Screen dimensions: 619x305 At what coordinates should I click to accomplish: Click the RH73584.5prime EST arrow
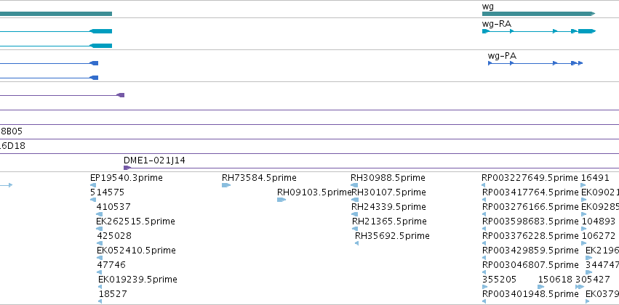tap(226, 185)
